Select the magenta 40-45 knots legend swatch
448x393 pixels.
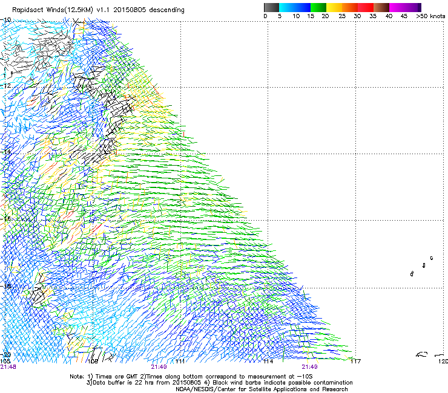(x=397, y=7)
